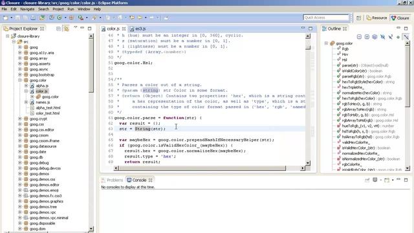Expand the goog.array package
Image resolution: width=414 pixels, height=233 pixels.
20,58
